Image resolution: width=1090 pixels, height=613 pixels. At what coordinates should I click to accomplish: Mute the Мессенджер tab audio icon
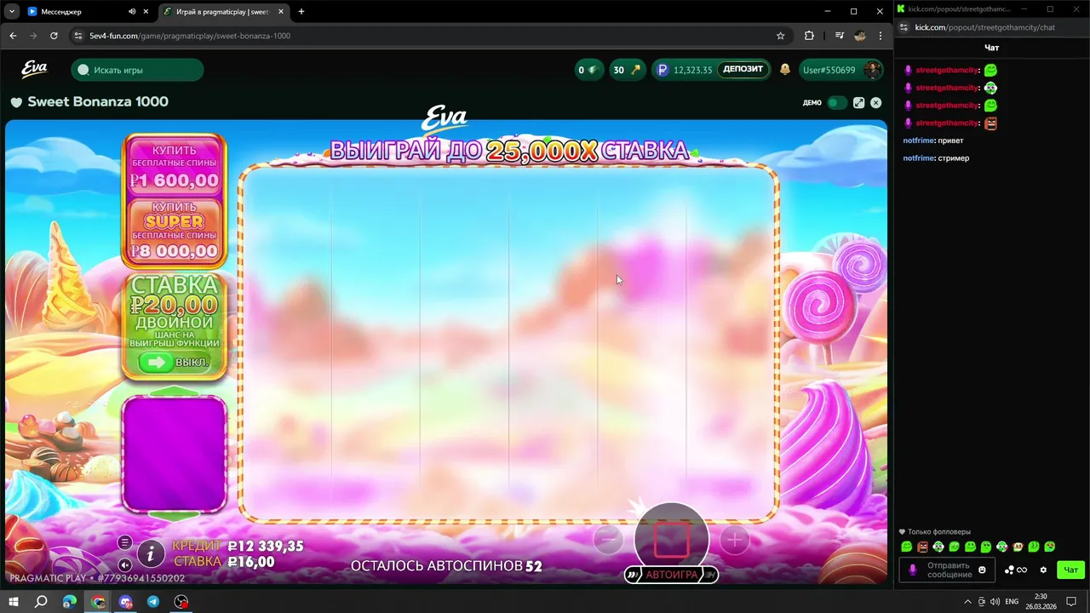coord(132,12)
